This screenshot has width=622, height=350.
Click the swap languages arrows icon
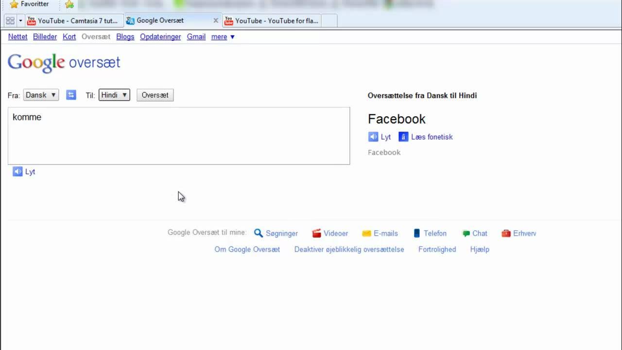tap(71, 95)
